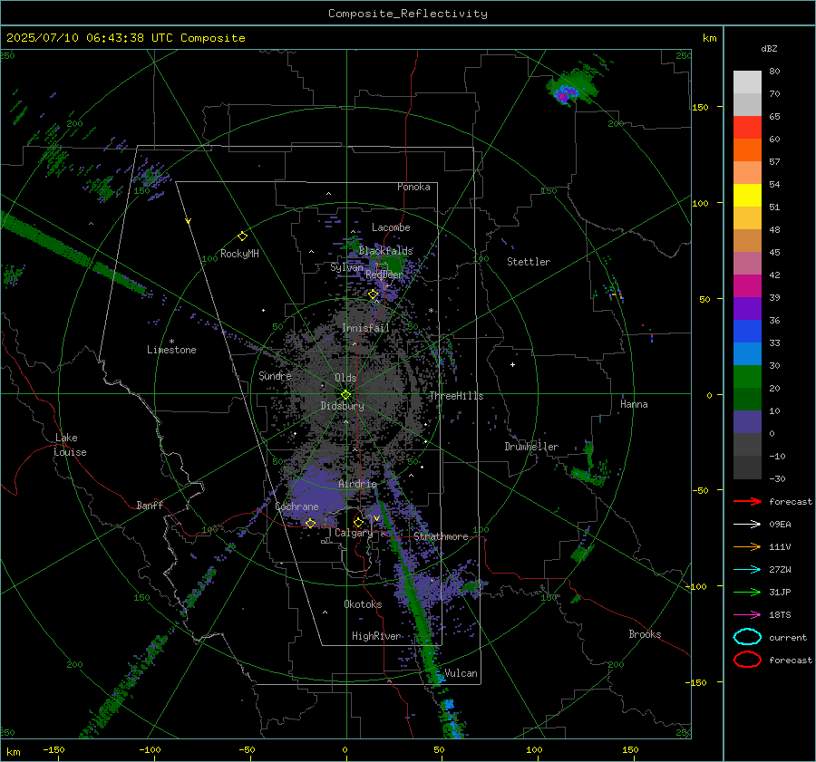Pick the cyan 27ZW arrow symbol

747,570
